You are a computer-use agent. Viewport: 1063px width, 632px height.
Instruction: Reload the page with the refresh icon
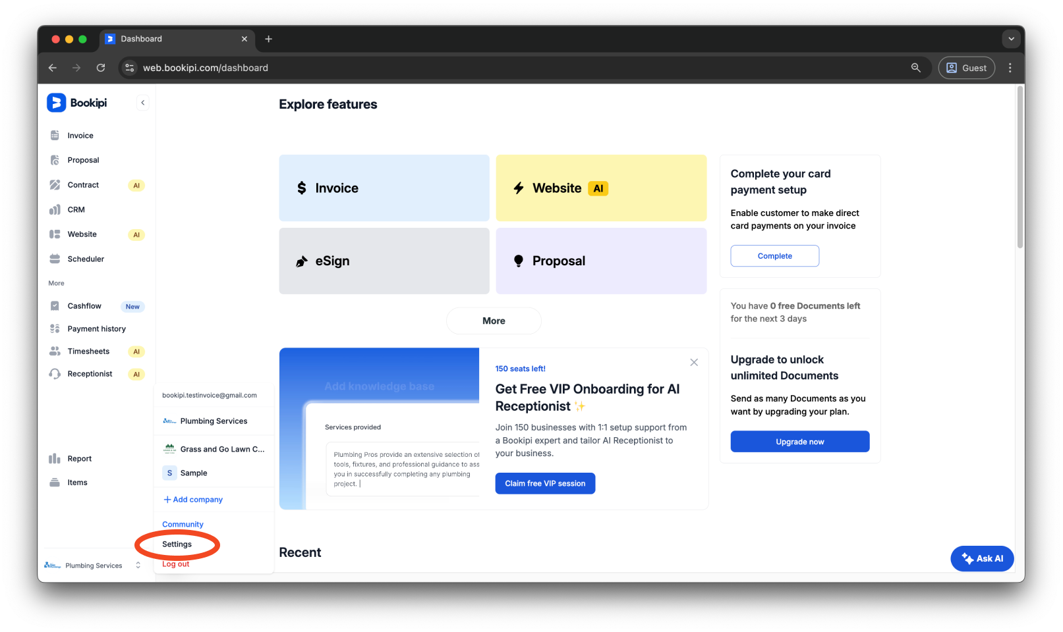[101, 68]
